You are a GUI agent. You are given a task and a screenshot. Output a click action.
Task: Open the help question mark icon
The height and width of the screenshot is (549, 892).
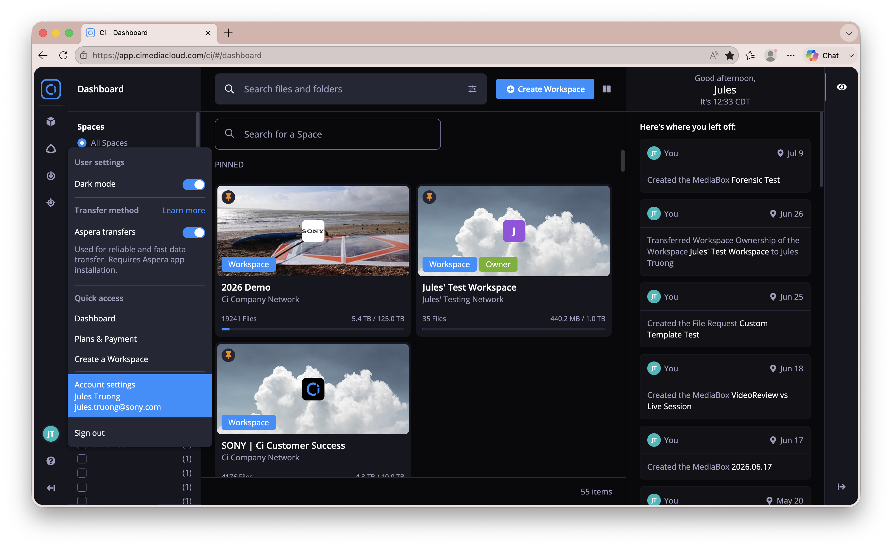51,461
